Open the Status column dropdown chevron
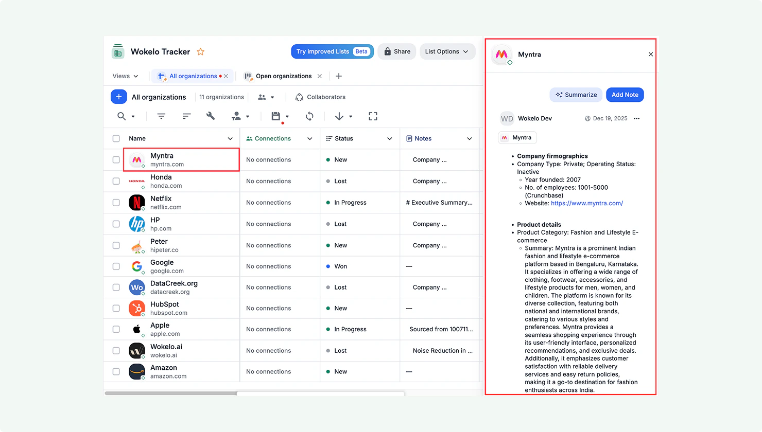 tap(390, 138)
